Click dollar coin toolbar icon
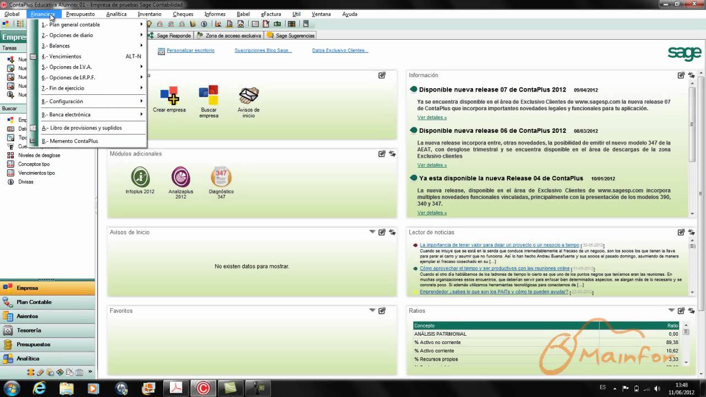The height and width of the screenshot is (397, 706). pyautogui.click(x=204, y=24)
